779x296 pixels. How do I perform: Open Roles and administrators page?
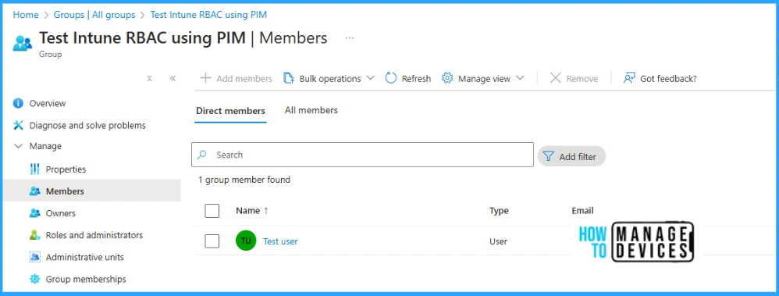[x=94, y=235]
